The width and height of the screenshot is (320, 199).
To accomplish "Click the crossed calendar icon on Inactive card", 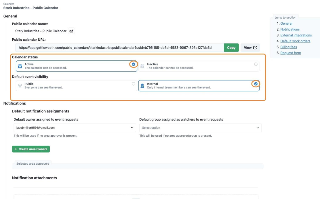I will pos(142,66).
